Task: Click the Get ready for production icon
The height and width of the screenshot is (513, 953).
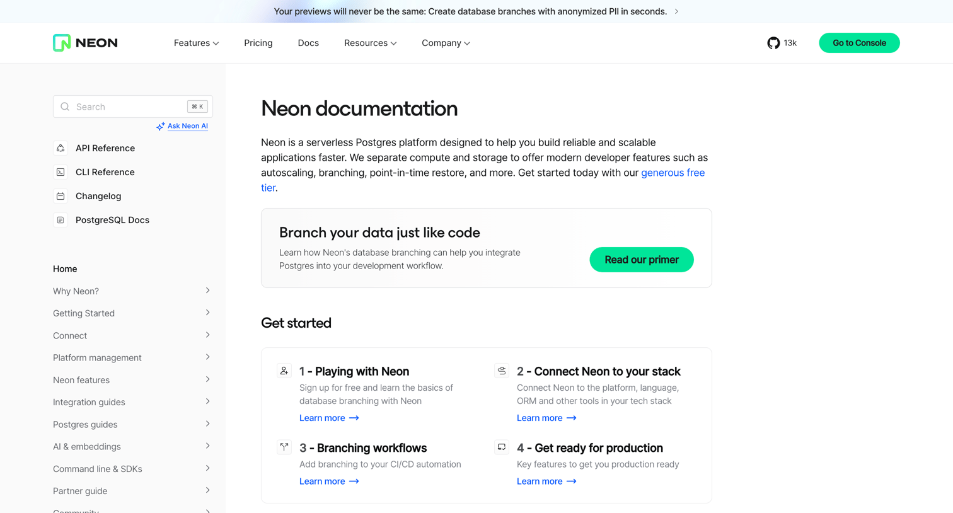Action: click(502, 447)
